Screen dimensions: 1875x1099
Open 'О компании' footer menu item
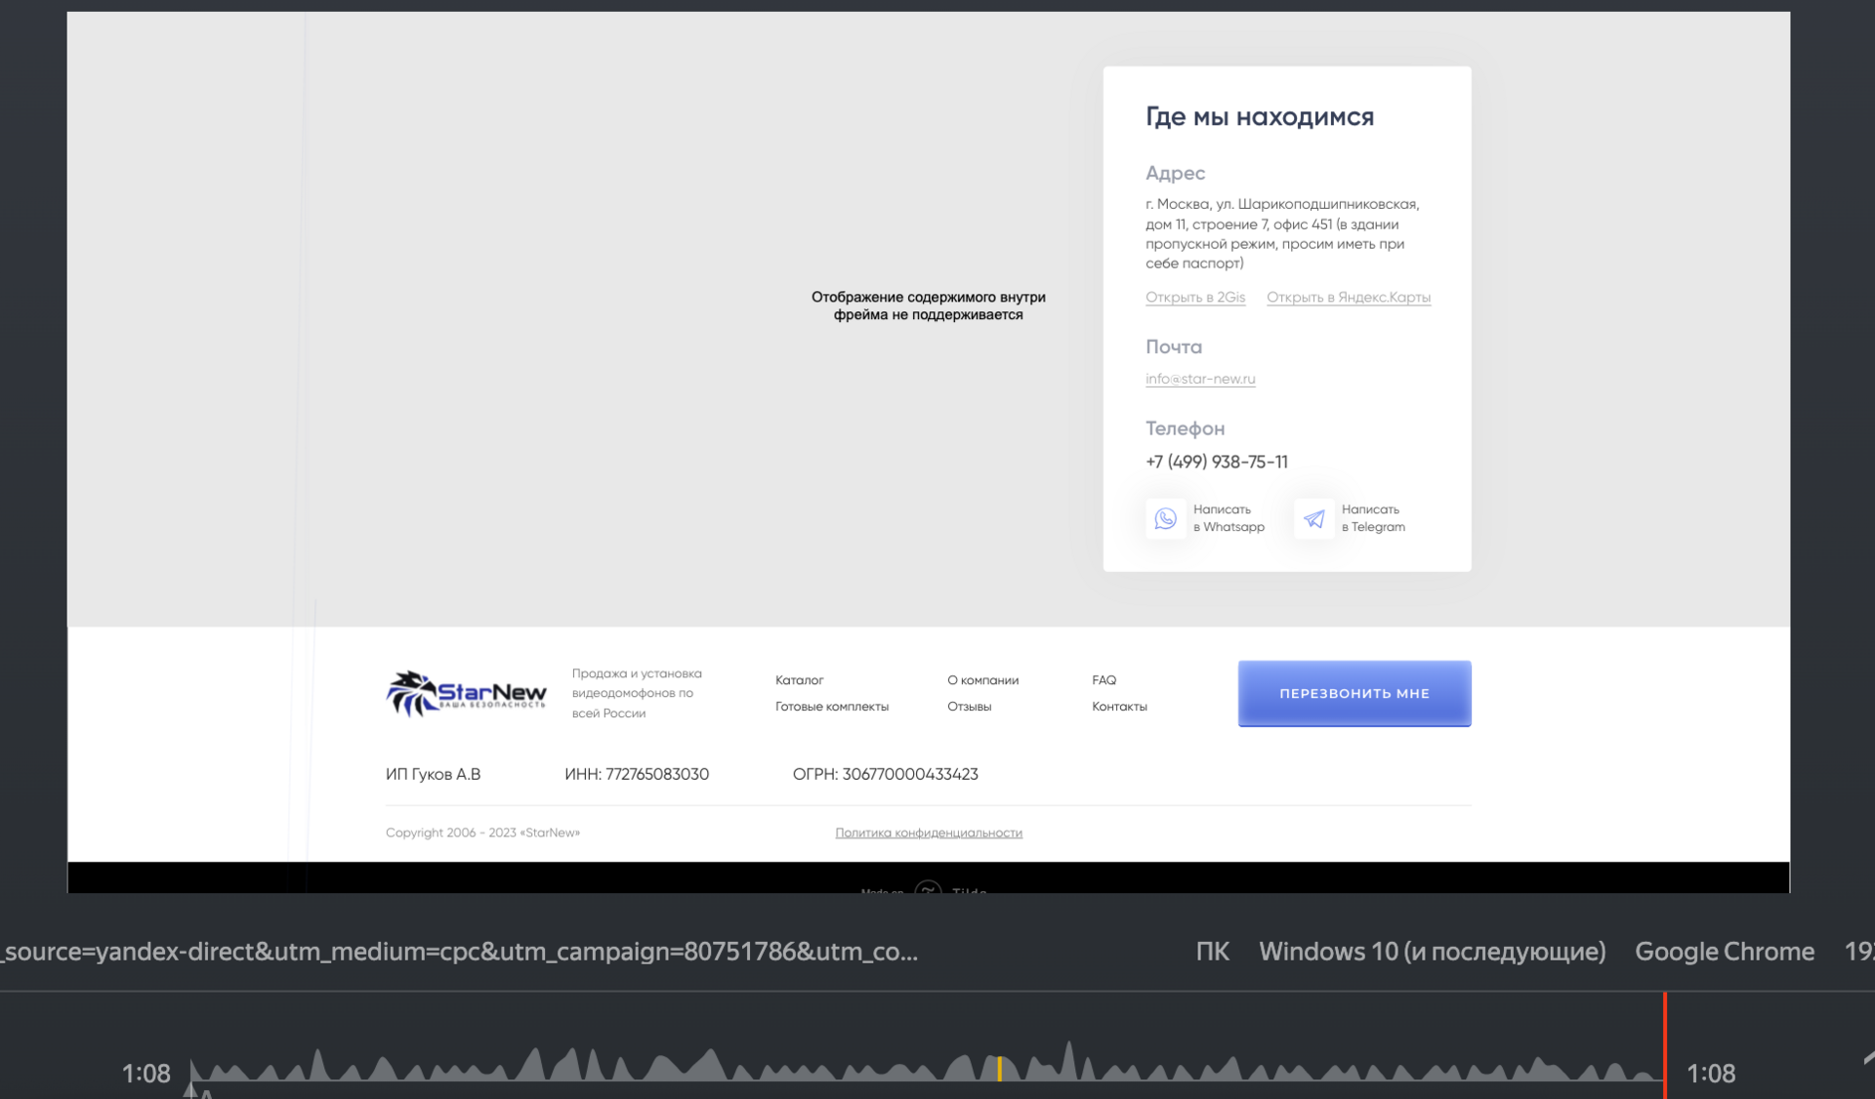(982, 680)
